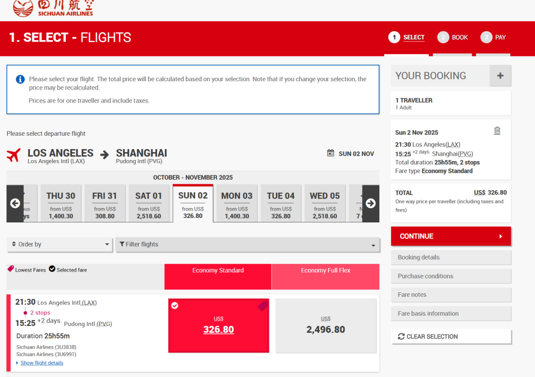Select the Economy Standard 326.80 fare
535x377 pixels.
point(218,325)
